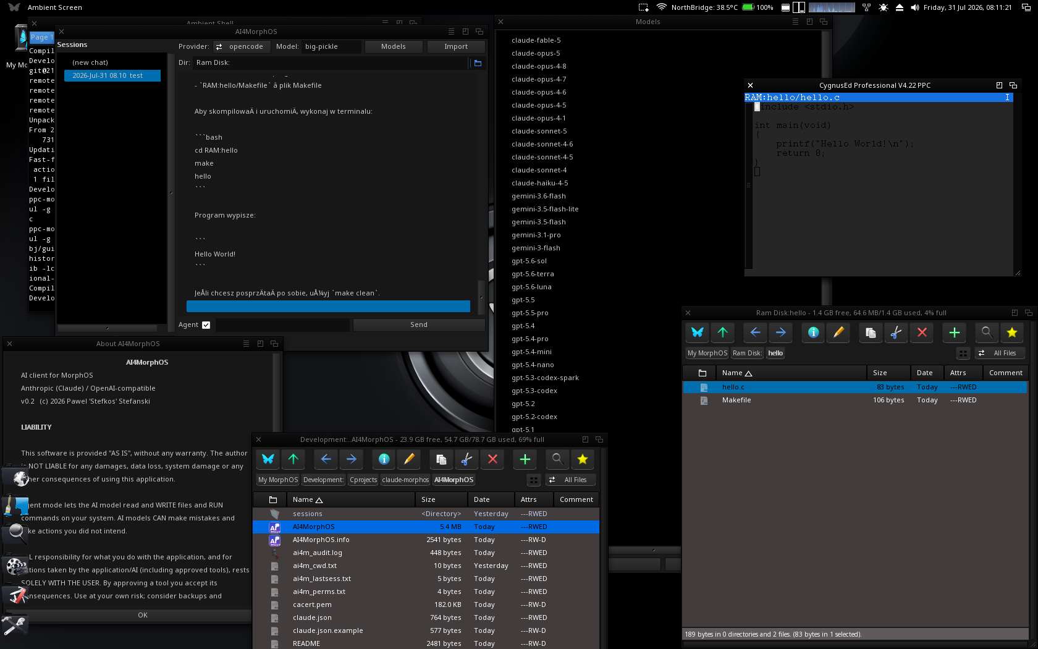The height and width of the screenshot is (649, 1038).
Task: Select claude.json in Development AI4MorphOS window
Action: pos(426,618)
